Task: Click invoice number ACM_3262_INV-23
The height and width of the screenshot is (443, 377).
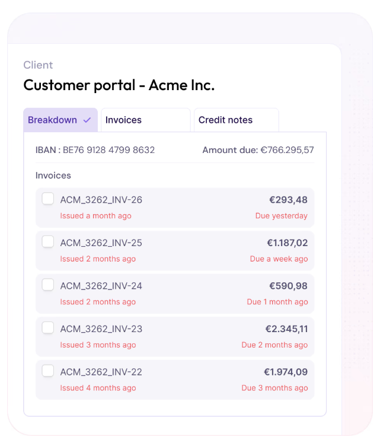Action: [x=101, y=329]
